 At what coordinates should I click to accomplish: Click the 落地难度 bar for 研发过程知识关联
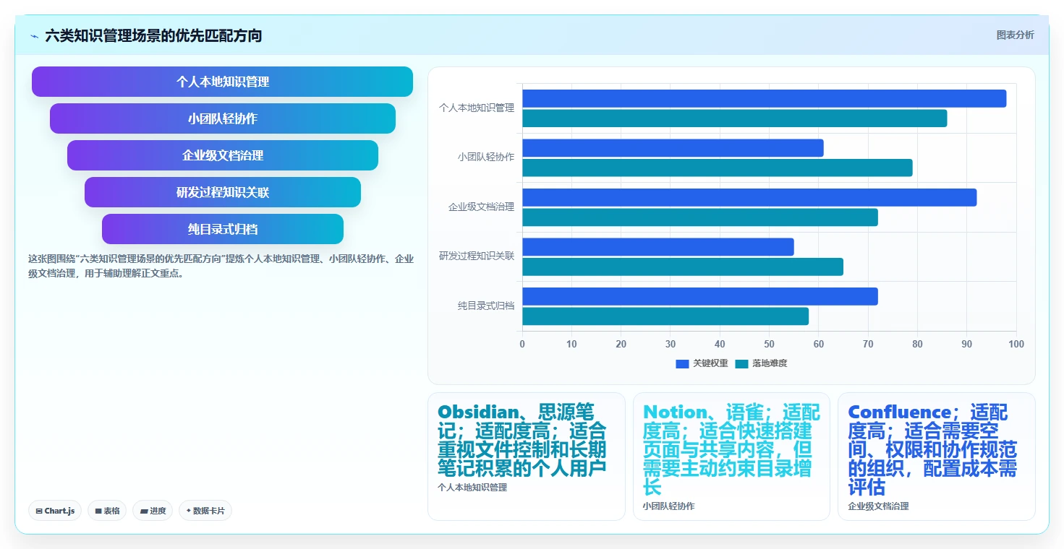coord(683,267)
